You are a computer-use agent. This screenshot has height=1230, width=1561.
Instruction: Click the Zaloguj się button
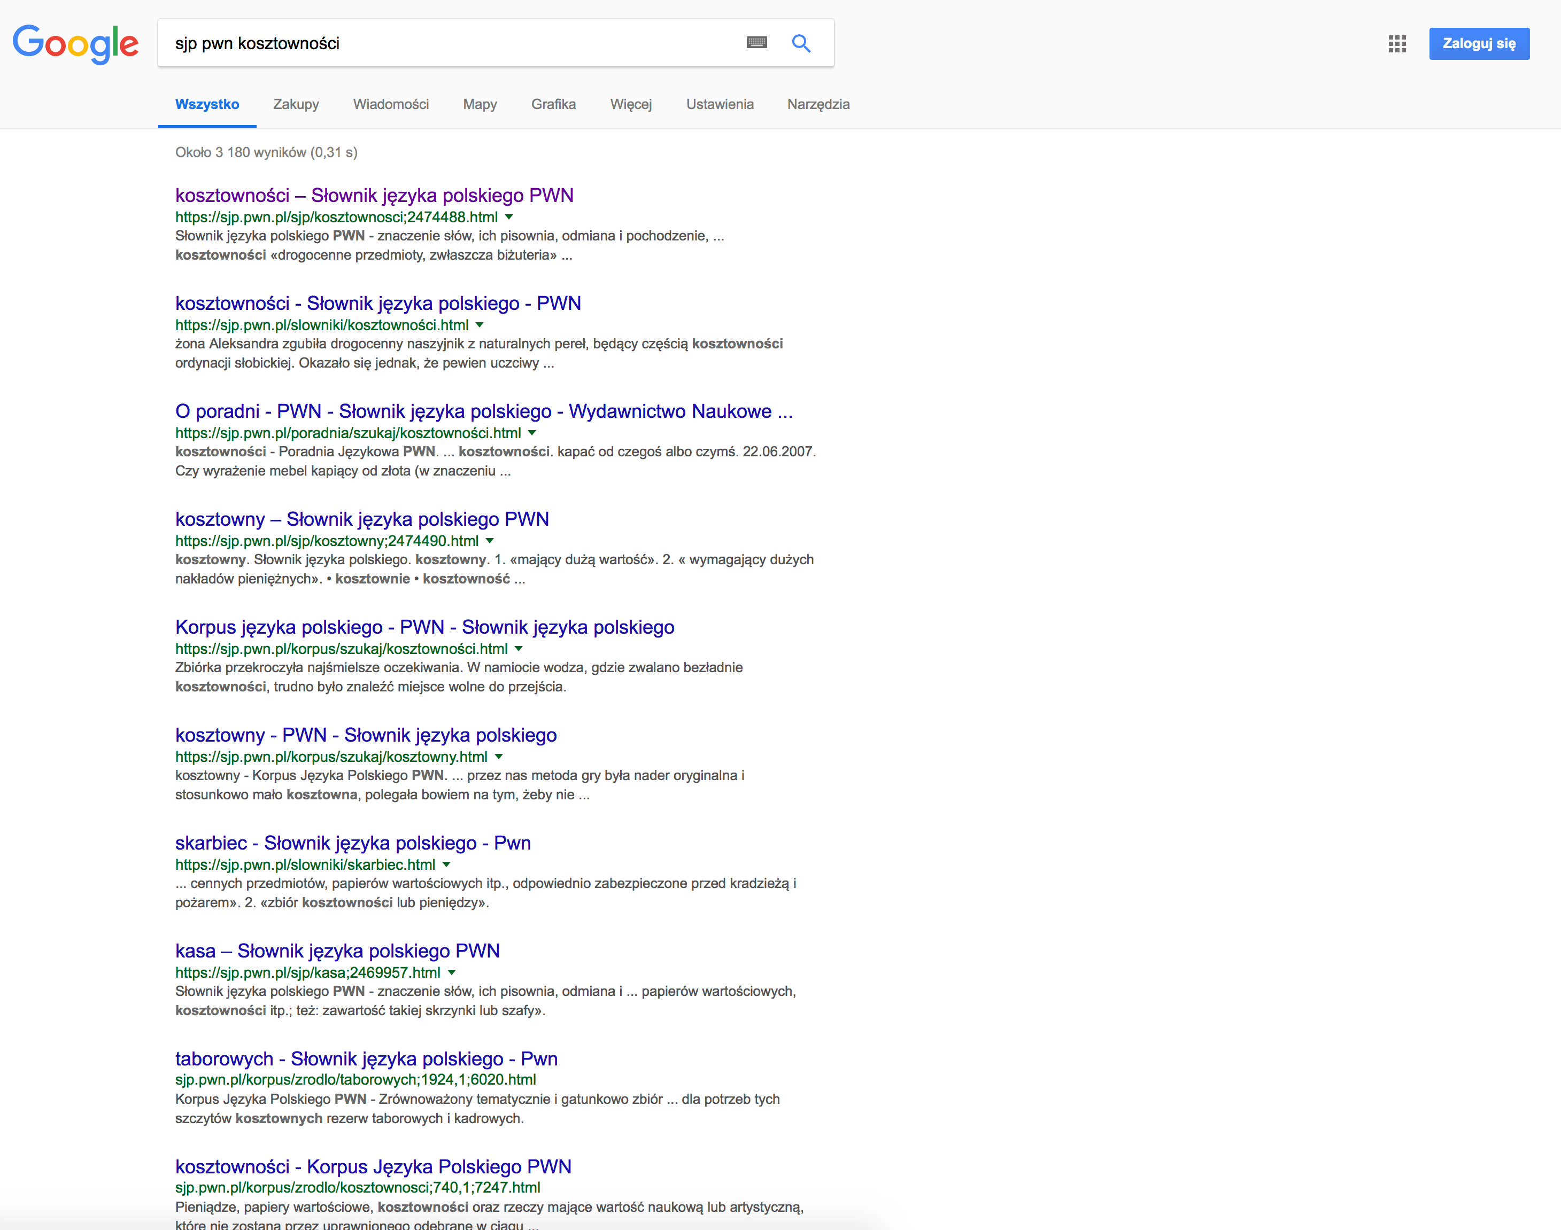[1479, 43]
